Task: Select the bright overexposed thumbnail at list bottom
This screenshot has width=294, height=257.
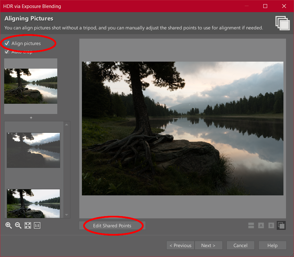Action: coord(33,203)
